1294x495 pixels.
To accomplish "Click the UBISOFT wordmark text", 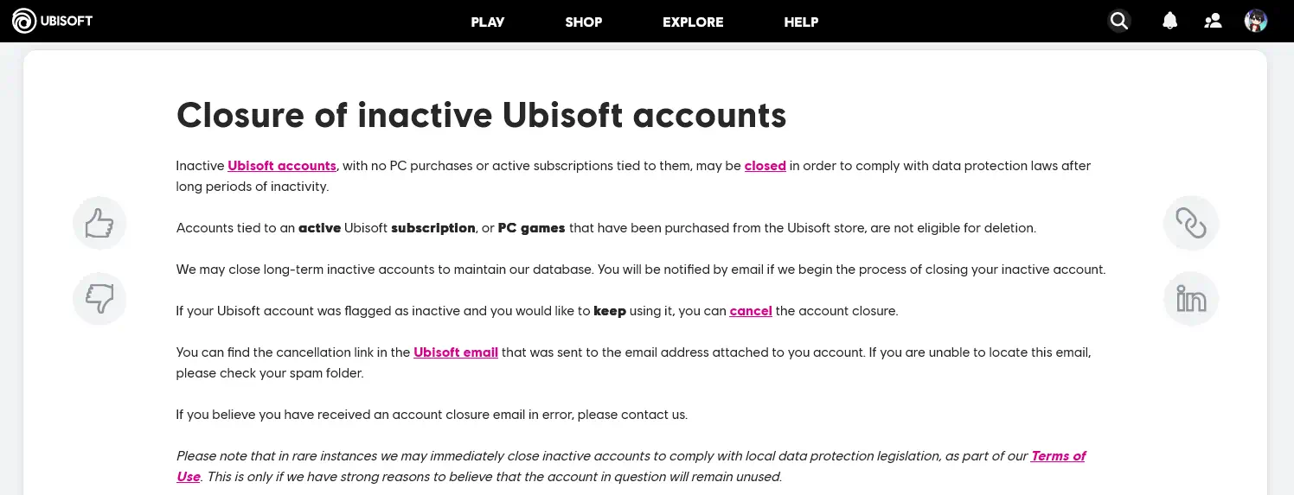I will pyautogui.click(x=67, y=21).
